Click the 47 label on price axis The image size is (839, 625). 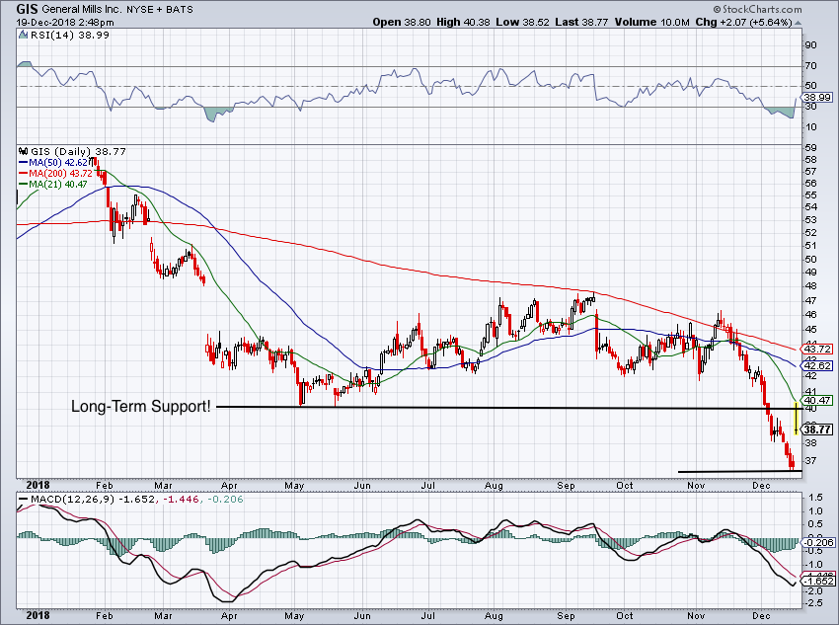tap(810, 301)
